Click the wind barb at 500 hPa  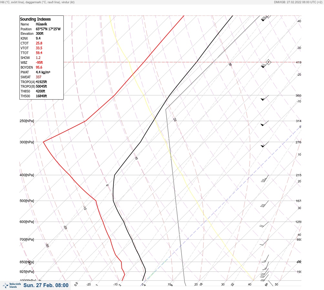tap(265, 204)
